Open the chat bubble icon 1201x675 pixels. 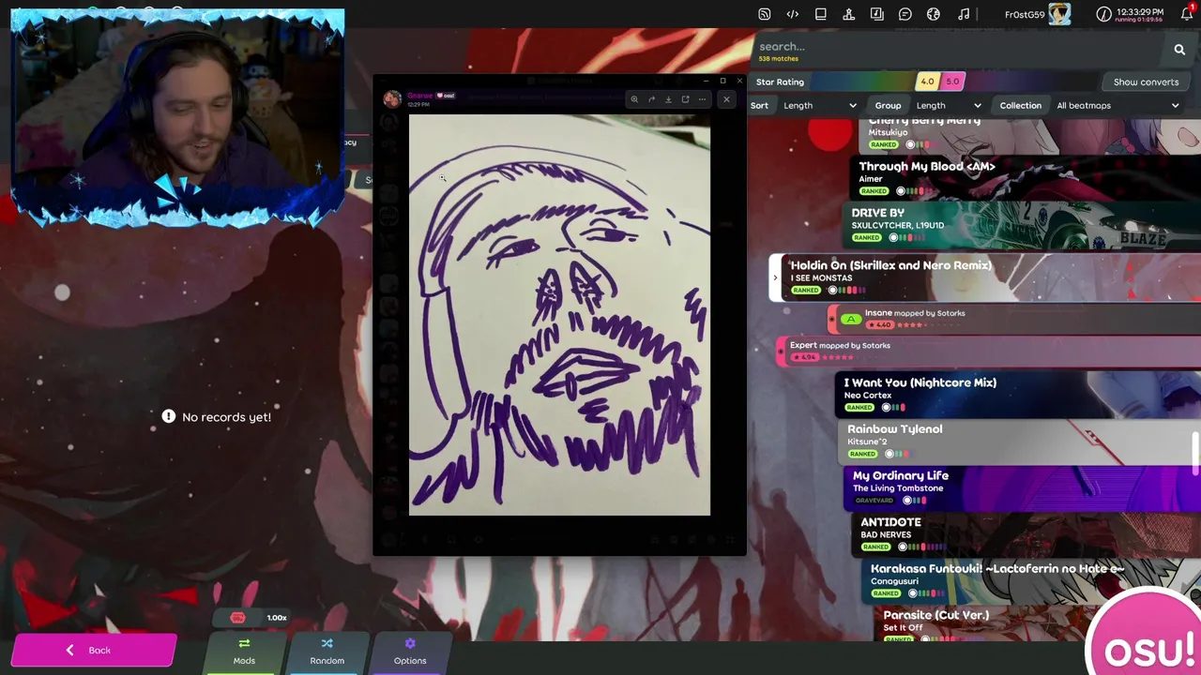(x=905, y=14)
